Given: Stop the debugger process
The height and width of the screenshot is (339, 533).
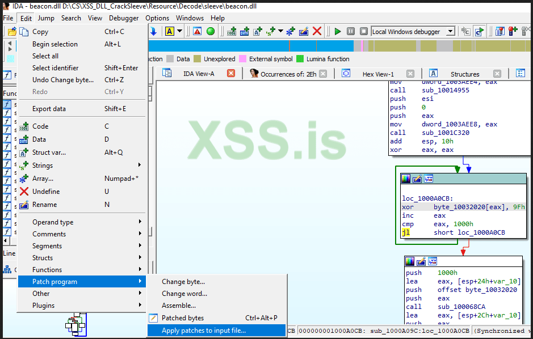Looking at the screenshot, I should (x=364, y=32).
